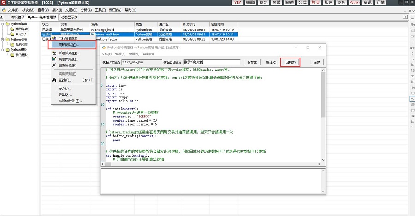Open the 账户 account button
The image size is (415, 216).
pyautogui.click(x=328, y=2)
